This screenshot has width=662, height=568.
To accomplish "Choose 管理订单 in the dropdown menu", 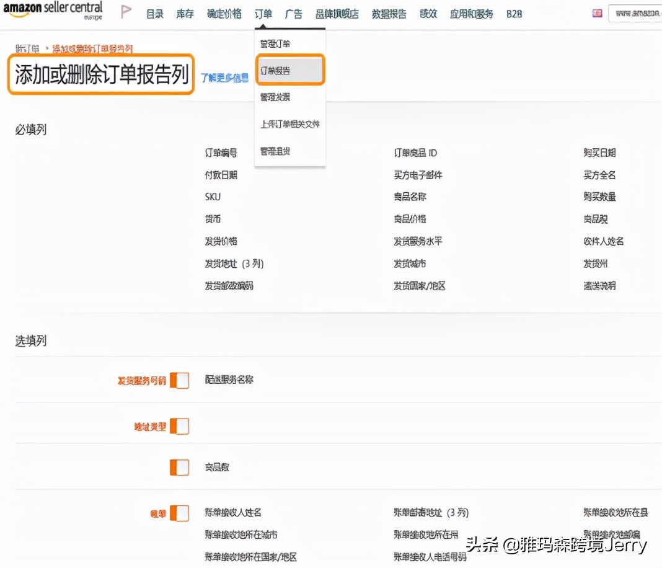I will click(274, 43).
